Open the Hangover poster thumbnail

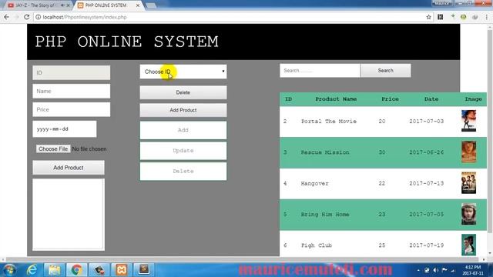[x=468, y=183]
